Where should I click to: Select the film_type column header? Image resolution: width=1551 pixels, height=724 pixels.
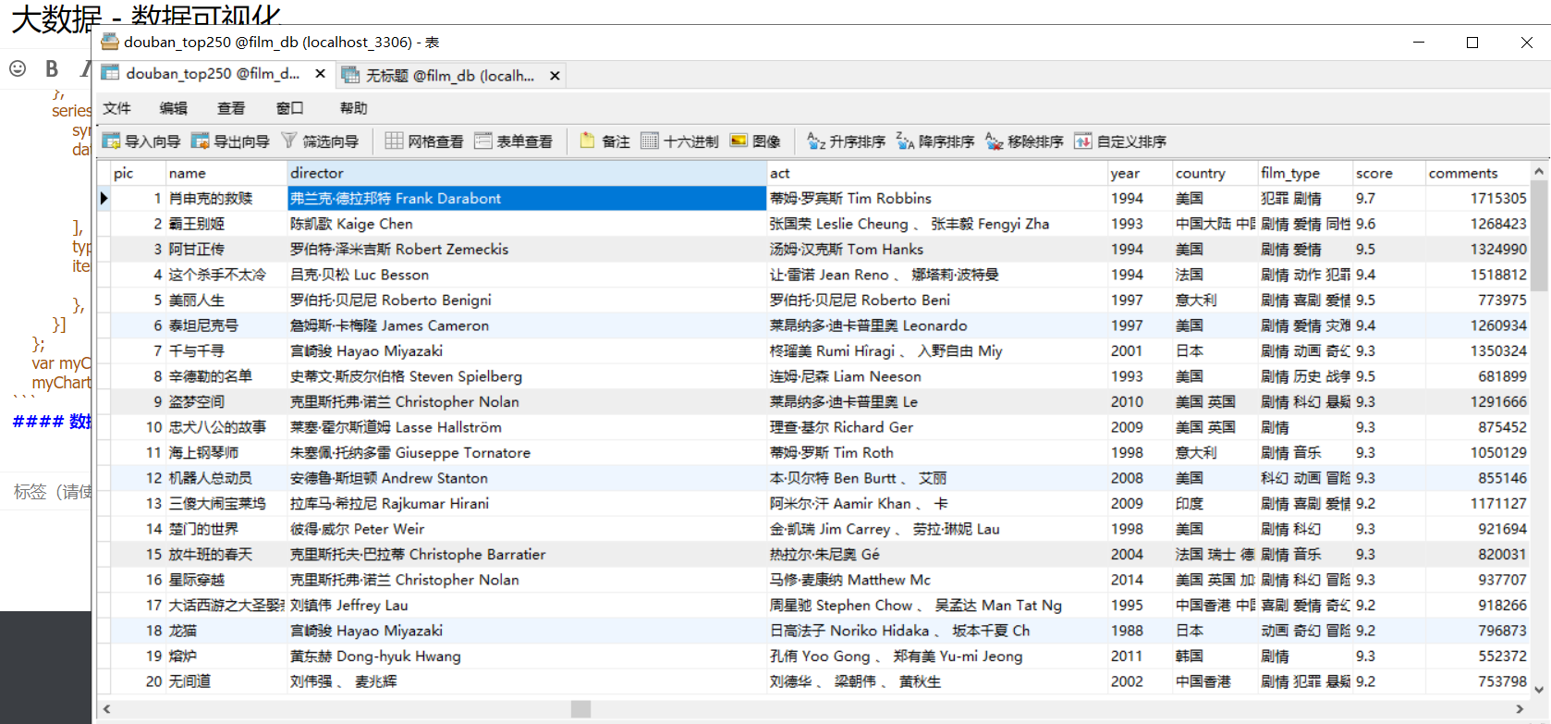coord(1305,173)
